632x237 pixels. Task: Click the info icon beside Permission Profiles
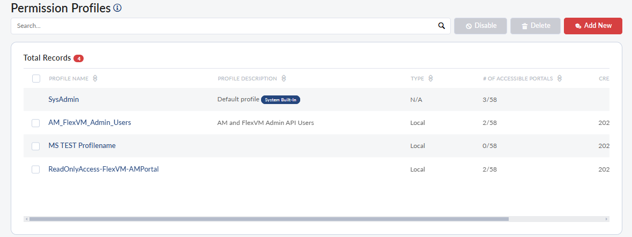(117, 8)
